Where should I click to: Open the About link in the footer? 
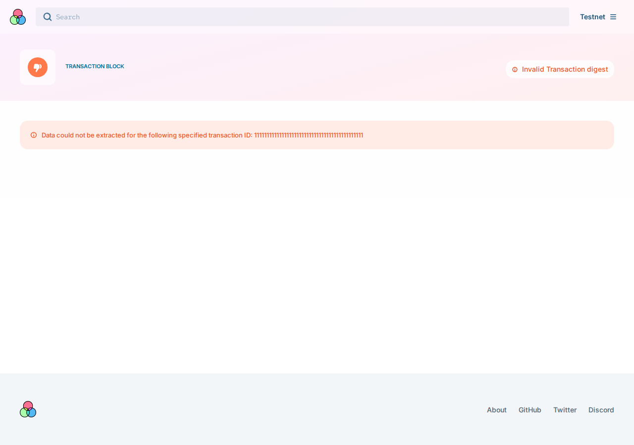point(497,410)
